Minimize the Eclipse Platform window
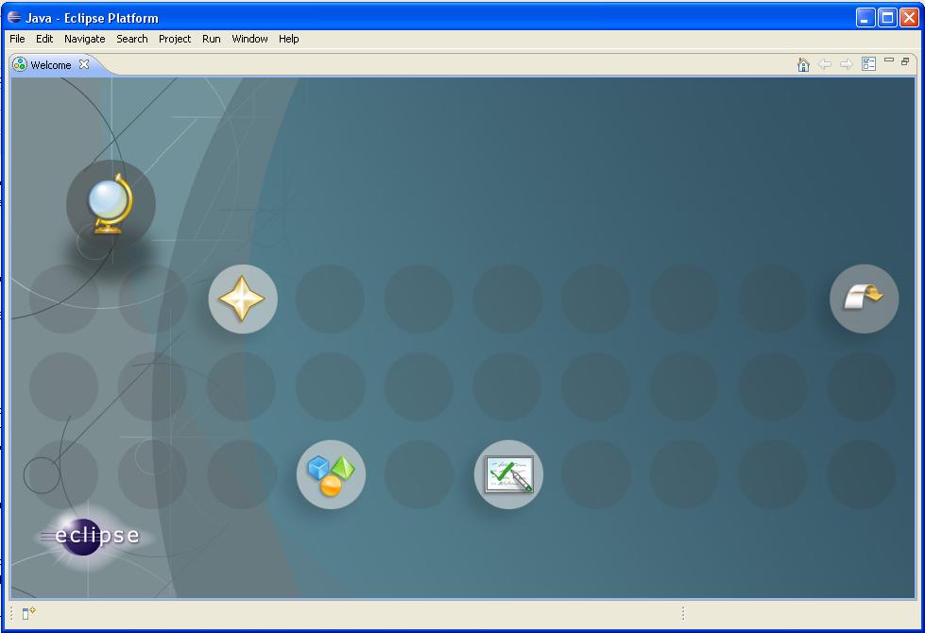Viewport: 925px width, 633px height. (865, 18)
